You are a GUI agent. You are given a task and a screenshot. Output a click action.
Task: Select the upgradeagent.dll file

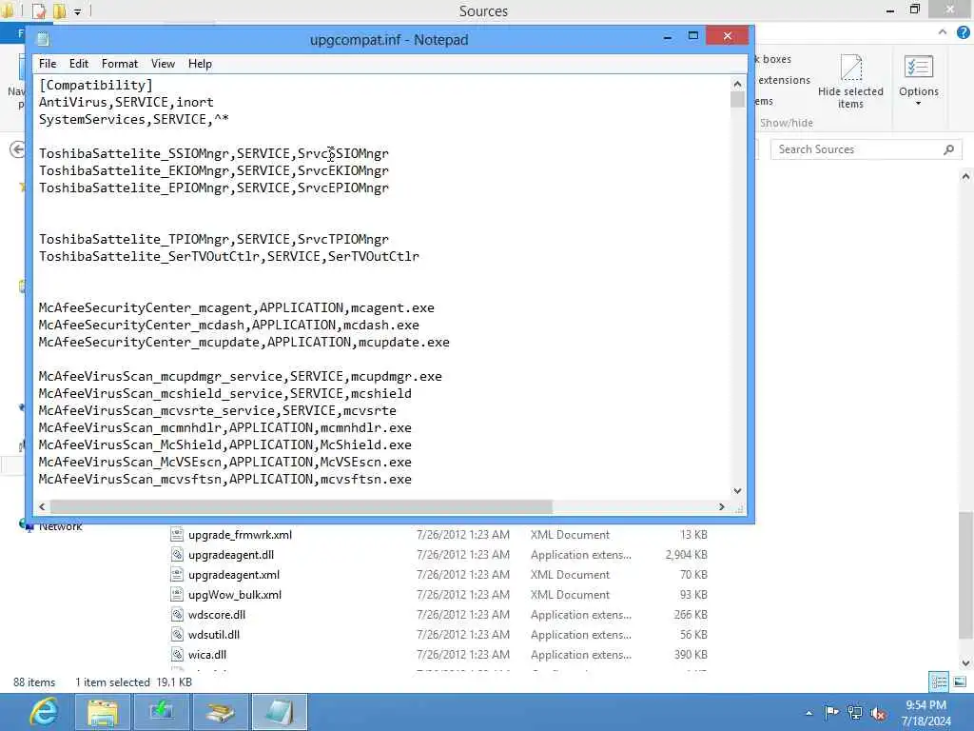pos(231,555)
